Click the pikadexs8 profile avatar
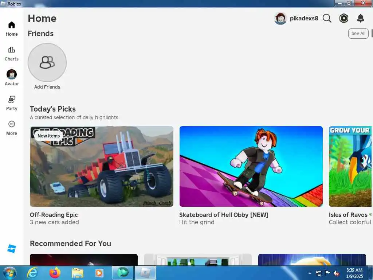Image resolution: width=373 pixels, height=280 pixels. [280, 18]
